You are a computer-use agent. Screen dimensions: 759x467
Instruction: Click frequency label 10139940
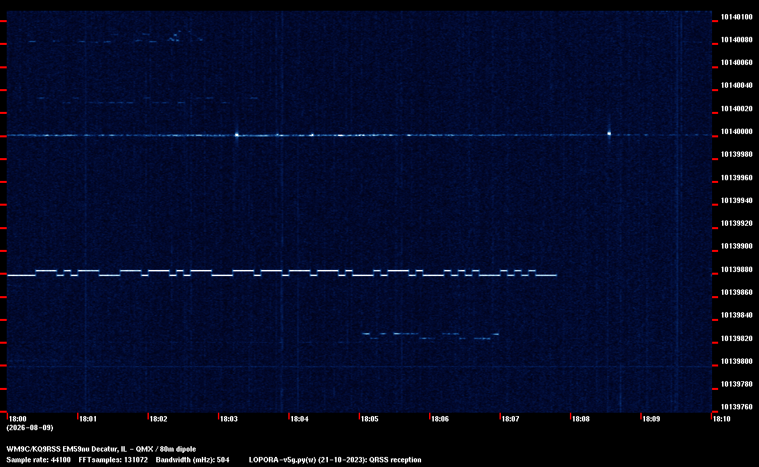tap(737, 200)
